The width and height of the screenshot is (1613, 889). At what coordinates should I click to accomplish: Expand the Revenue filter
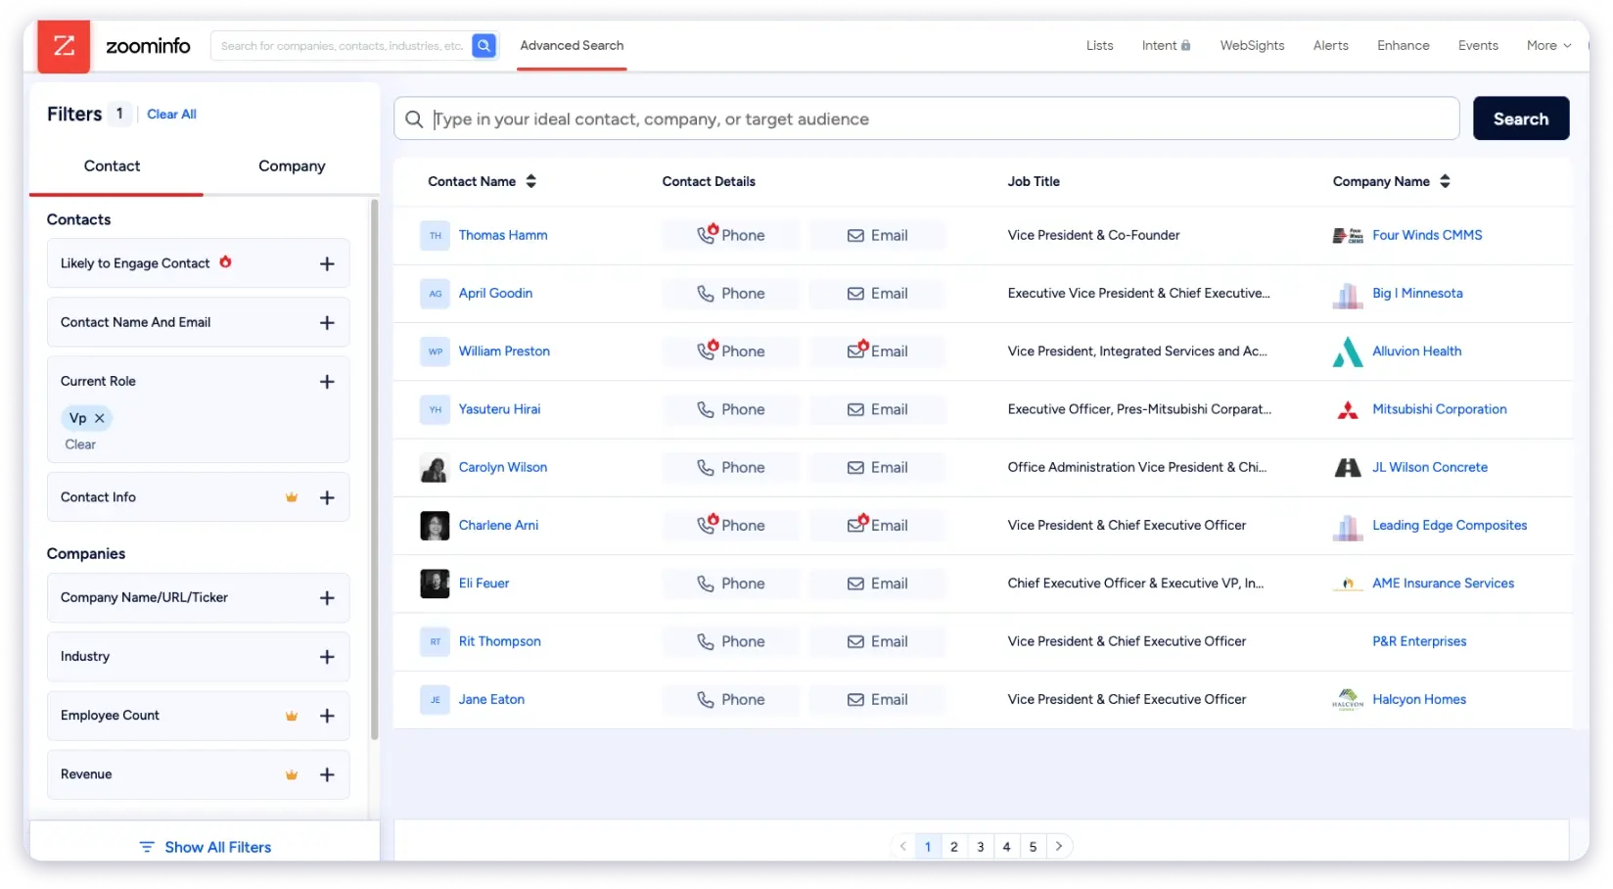327,774
